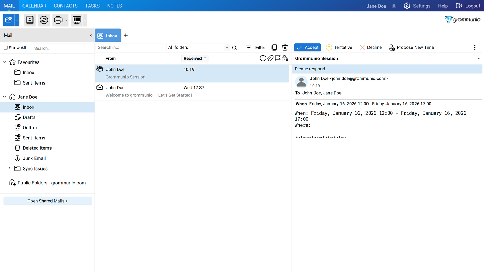Select the Sync Issues folder
The image size is (484, 272).
point(35,169)
